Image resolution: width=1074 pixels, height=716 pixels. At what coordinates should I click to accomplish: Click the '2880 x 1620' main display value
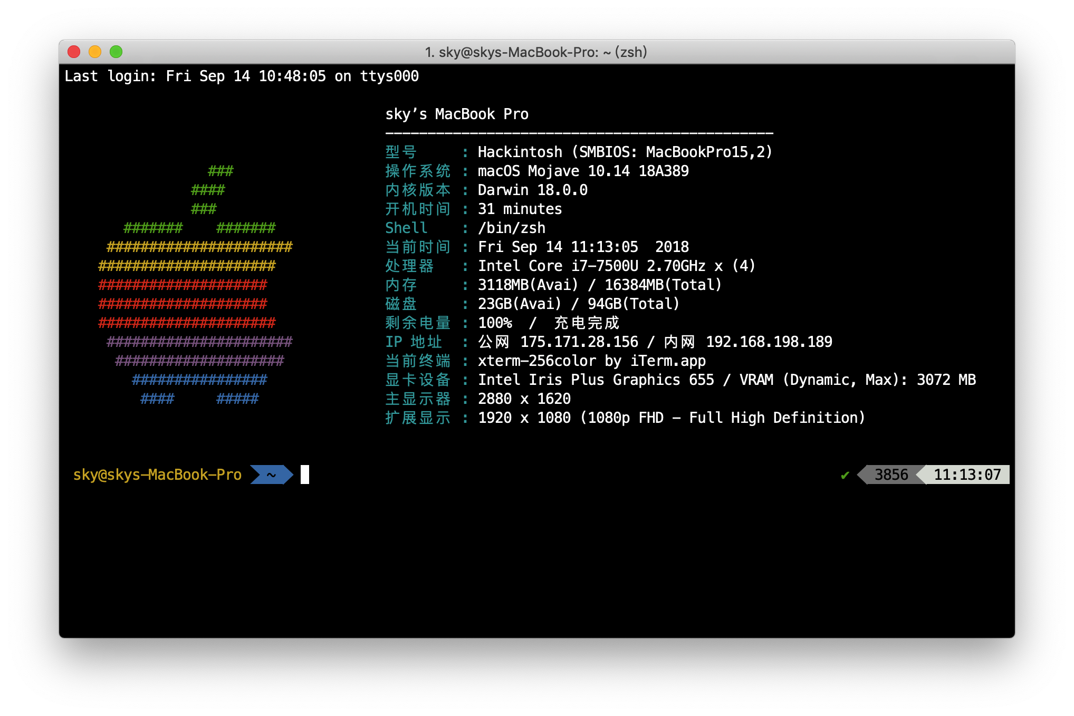point(524,399)
